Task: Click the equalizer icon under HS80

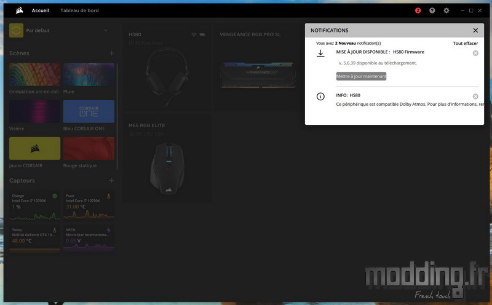Action: [x=131, y=43]
